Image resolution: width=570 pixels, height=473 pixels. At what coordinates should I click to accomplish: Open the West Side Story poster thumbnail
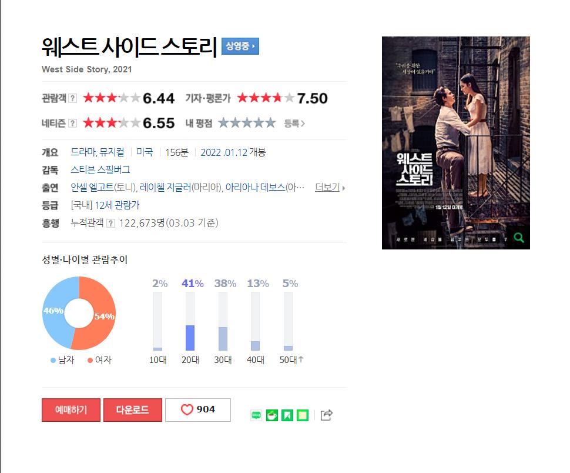pos(456,142)
